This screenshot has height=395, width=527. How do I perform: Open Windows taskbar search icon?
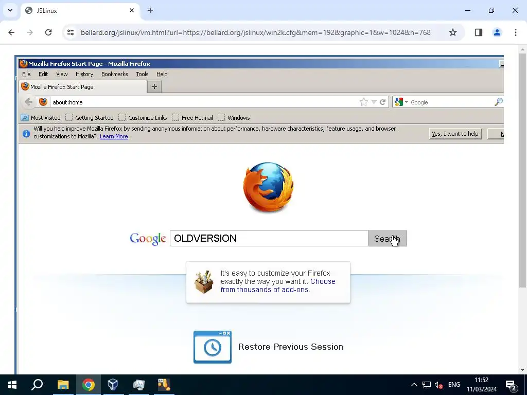click(37, 385)
